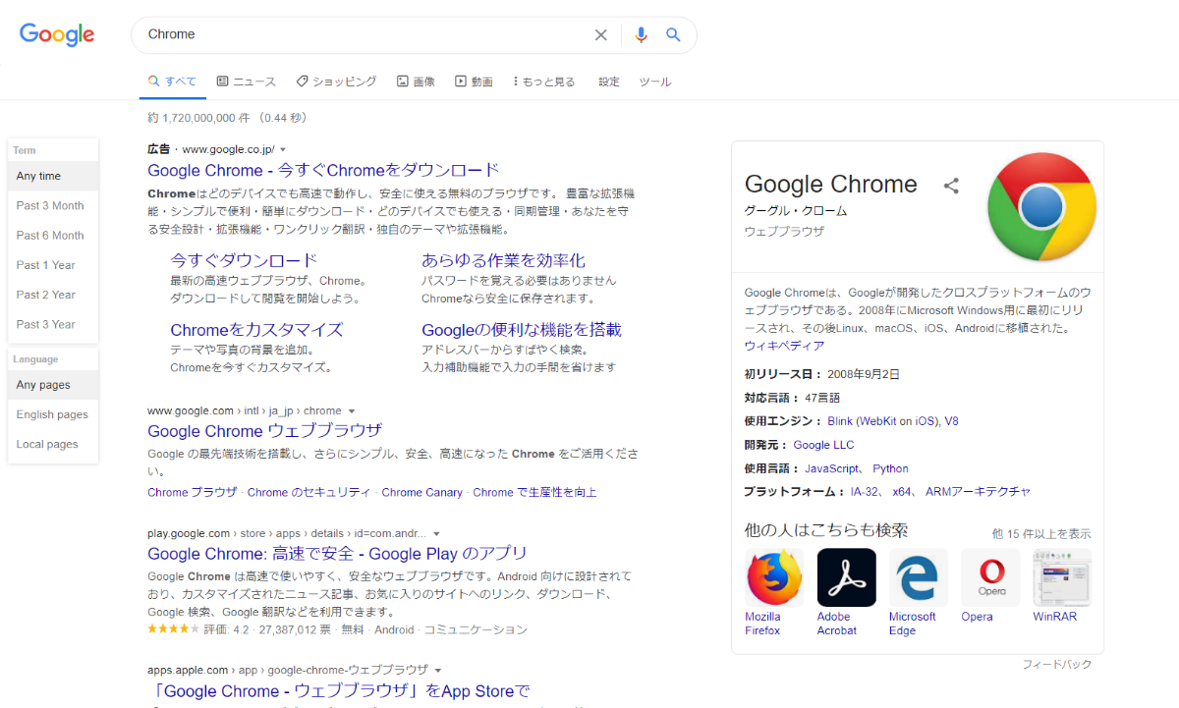Image resolution: width=1179 pixels, height=708 pixels.
Task: Open the IA-32 platform link
Action: pyautogui.click(x=865, y=492)
